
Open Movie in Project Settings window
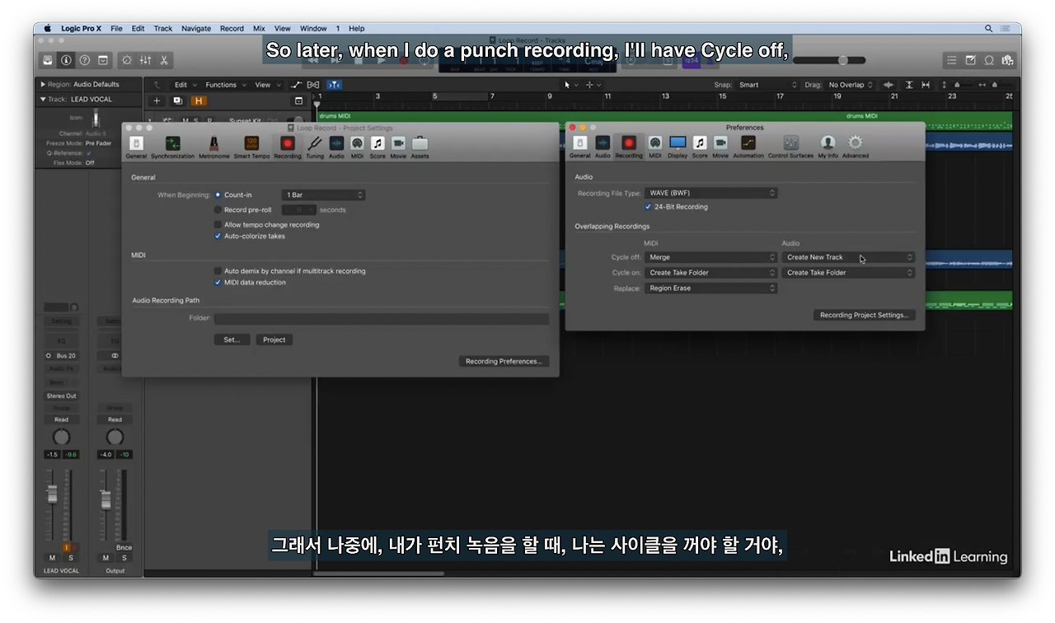click(398, 148)
